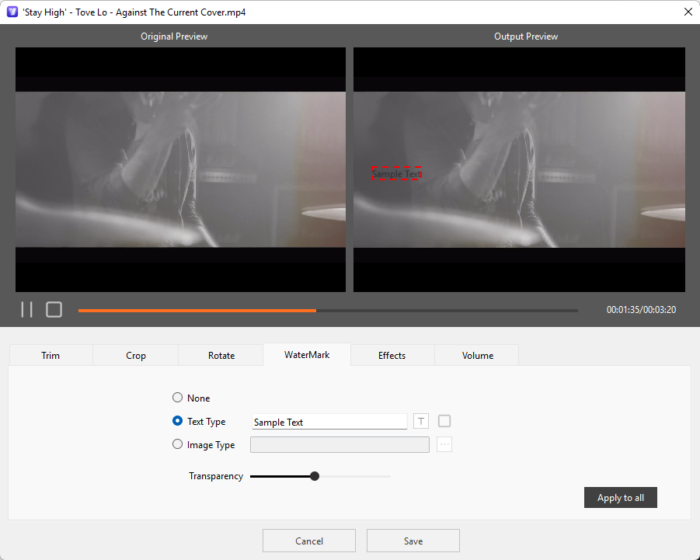This screenshot has height=560, width=700.
Task: Go to the Effects tab
Action: [x=392, y=355]
